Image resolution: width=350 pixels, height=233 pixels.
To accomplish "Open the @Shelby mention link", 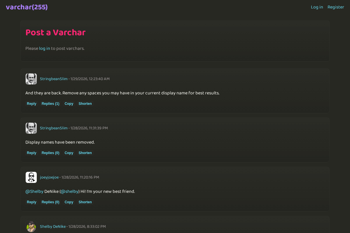I will coord(34,191).
